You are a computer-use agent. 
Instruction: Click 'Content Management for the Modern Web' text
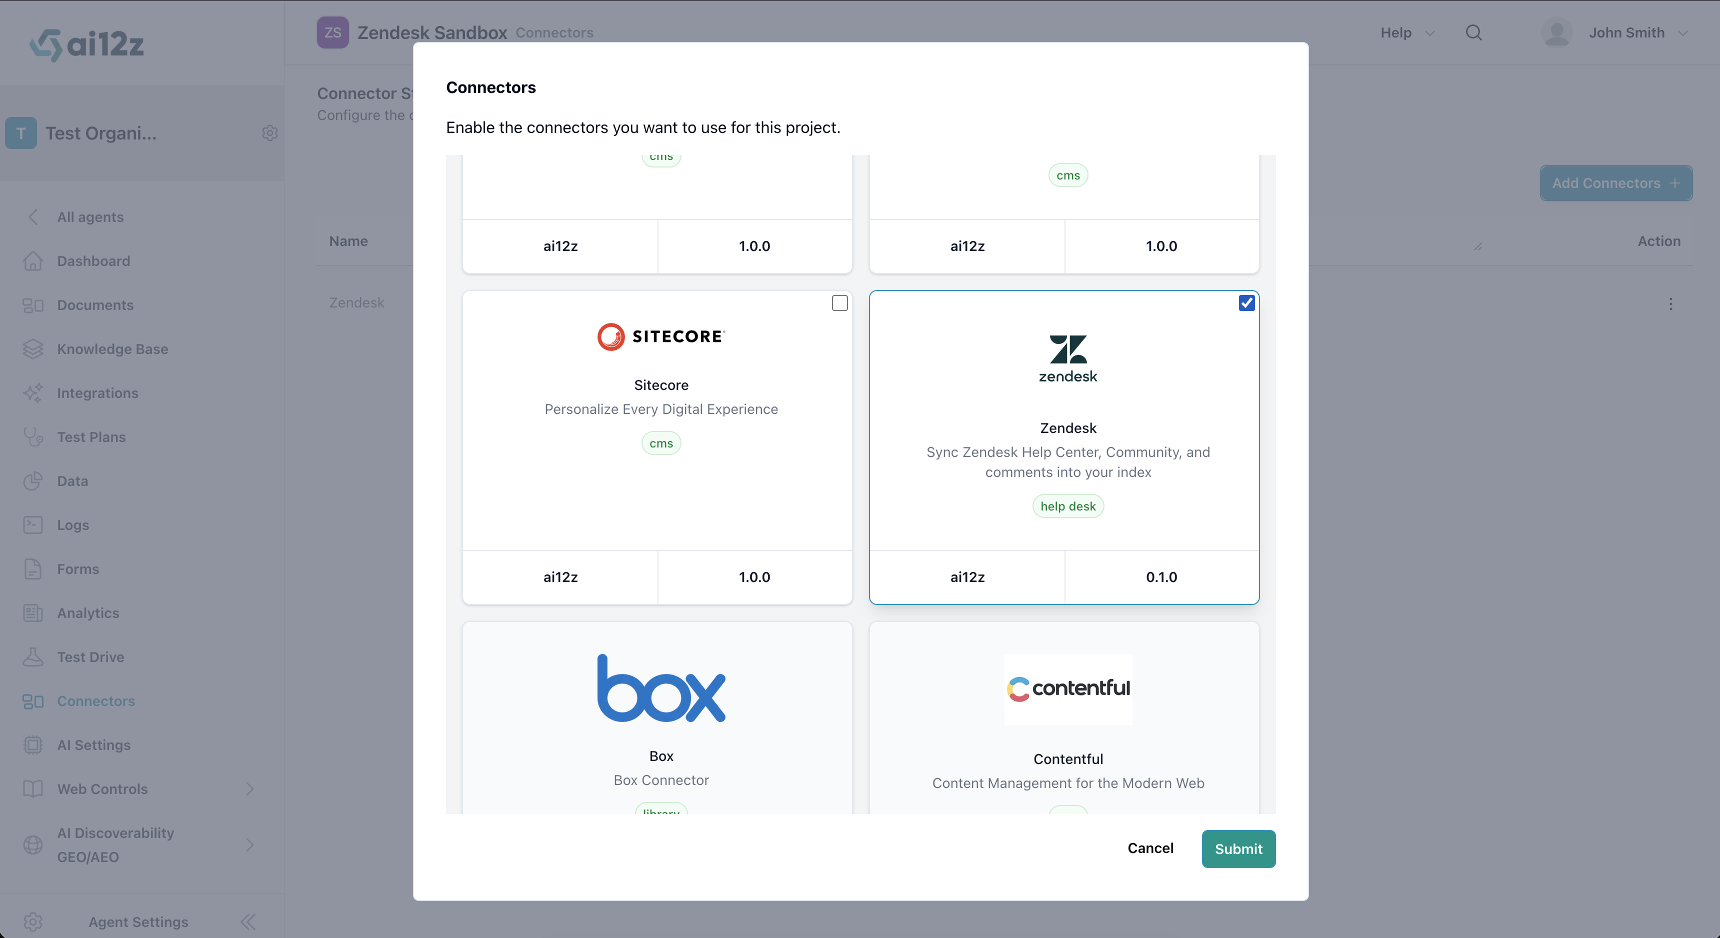1067,783
